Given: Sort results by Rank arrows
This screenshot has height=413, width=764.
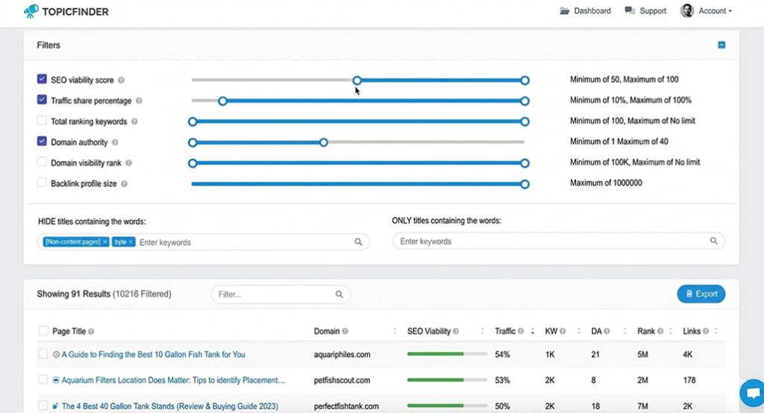Looking at the screenshot, I should pos(671,331).
